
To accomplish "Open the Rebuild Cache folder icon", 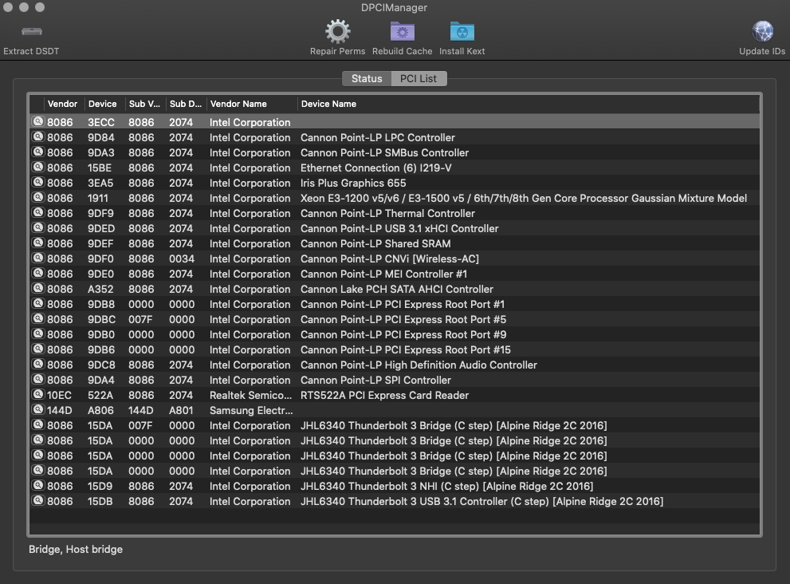I will 402,32.
